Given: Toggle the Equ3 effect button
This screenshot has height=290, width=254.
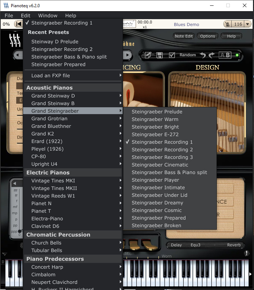Looking at the screenshot, I should coord(196,245).
